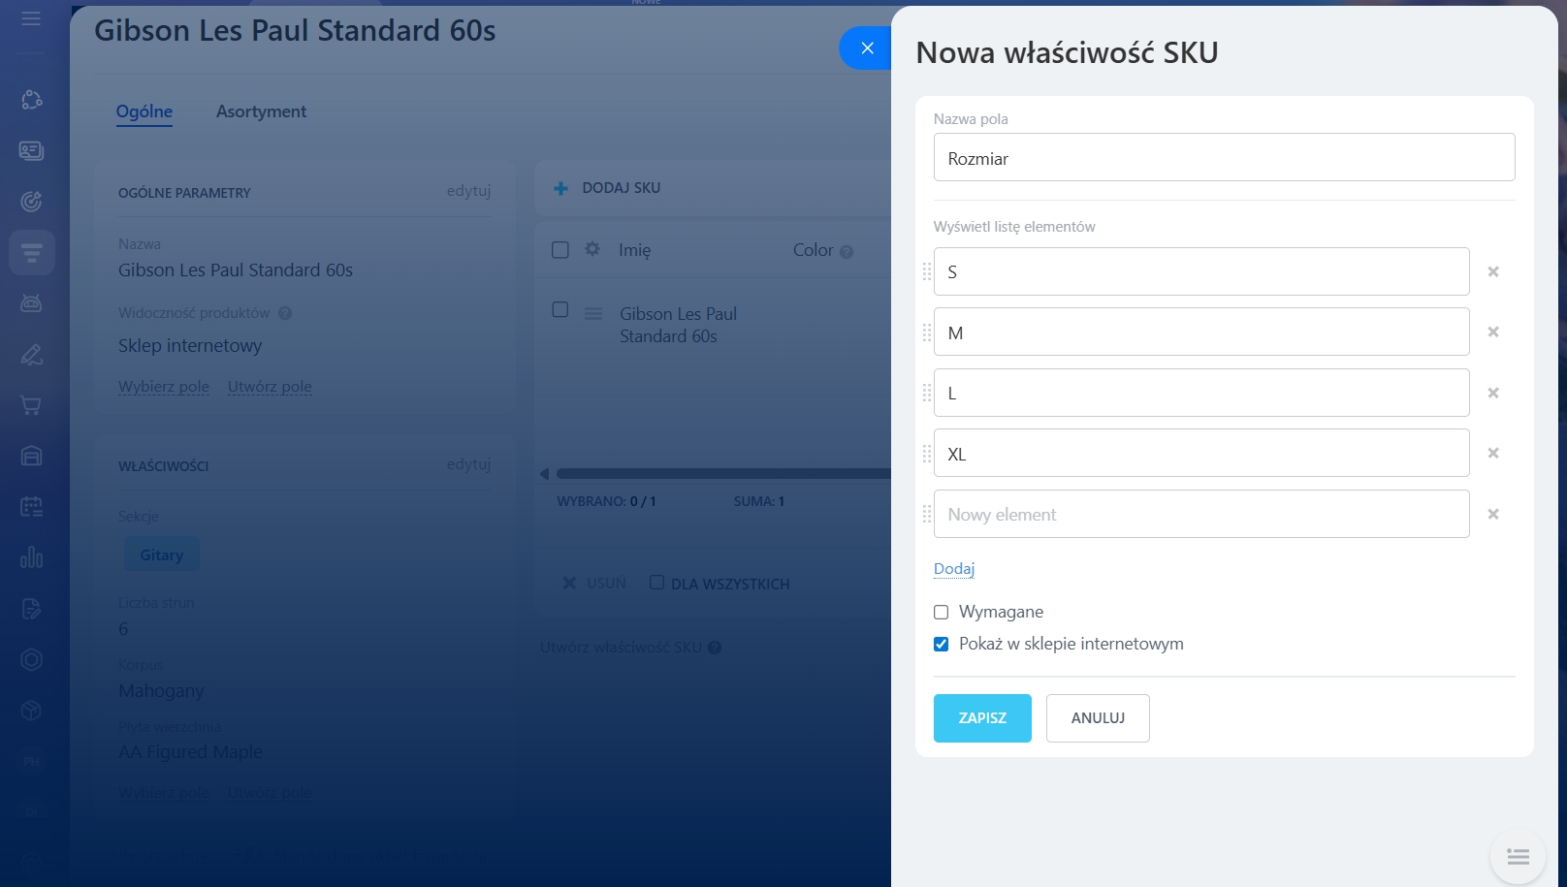1567x887 pixels.
Task: Click the shopping cart icon in the sidebar
Action: (31, 405)
